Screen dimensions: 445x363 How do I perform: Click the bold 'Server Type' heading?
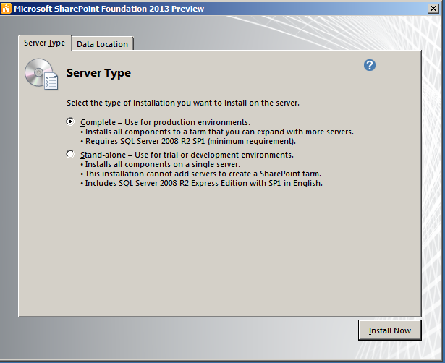98,73
